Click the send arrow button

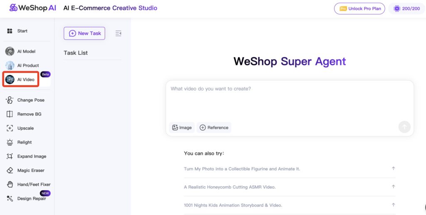(404, 127)
